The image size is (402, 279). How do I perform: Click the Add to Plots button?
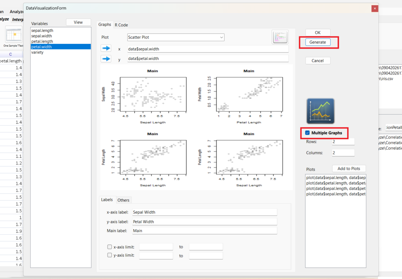tap(349, 169)
